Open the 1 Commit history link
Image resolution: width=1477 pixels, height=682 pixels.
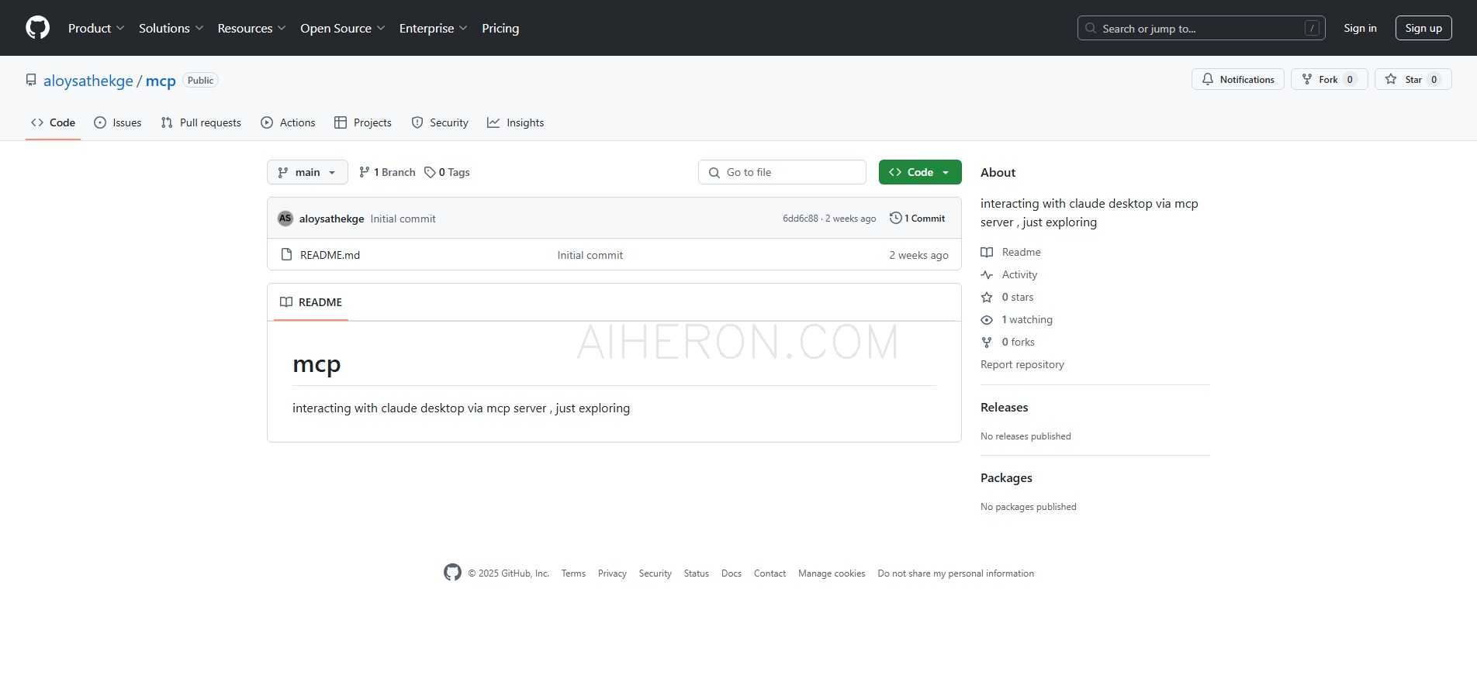coord(918,219)
